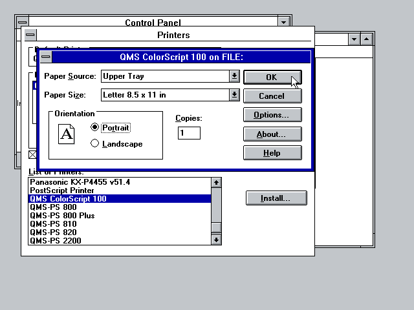Open the setup dialog's system menu box
This screenshot has width=414, height=310.
(46, 57)
